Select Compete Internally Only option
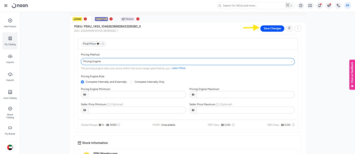The height and width of the screenshot is (154, 355). [x=131, y=82]
